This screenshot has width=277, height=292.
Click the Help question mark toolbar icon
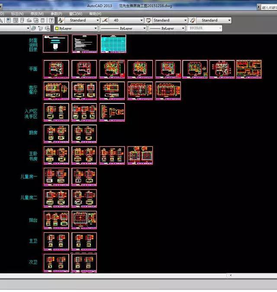tap(51, 20)
